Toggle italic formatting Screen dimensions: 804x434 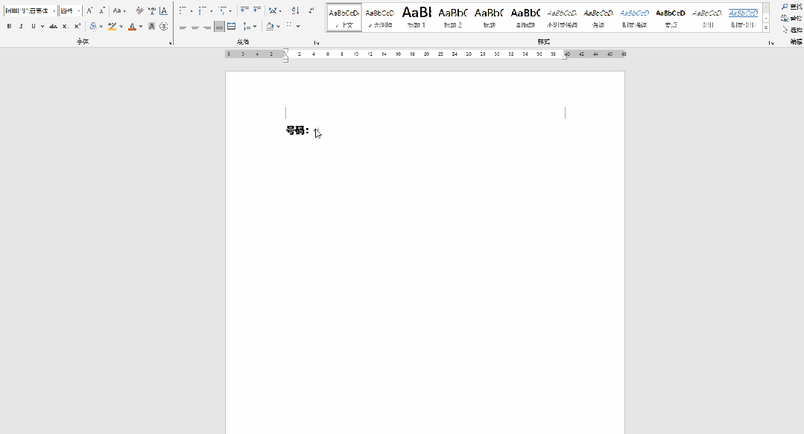pos(20,26)
